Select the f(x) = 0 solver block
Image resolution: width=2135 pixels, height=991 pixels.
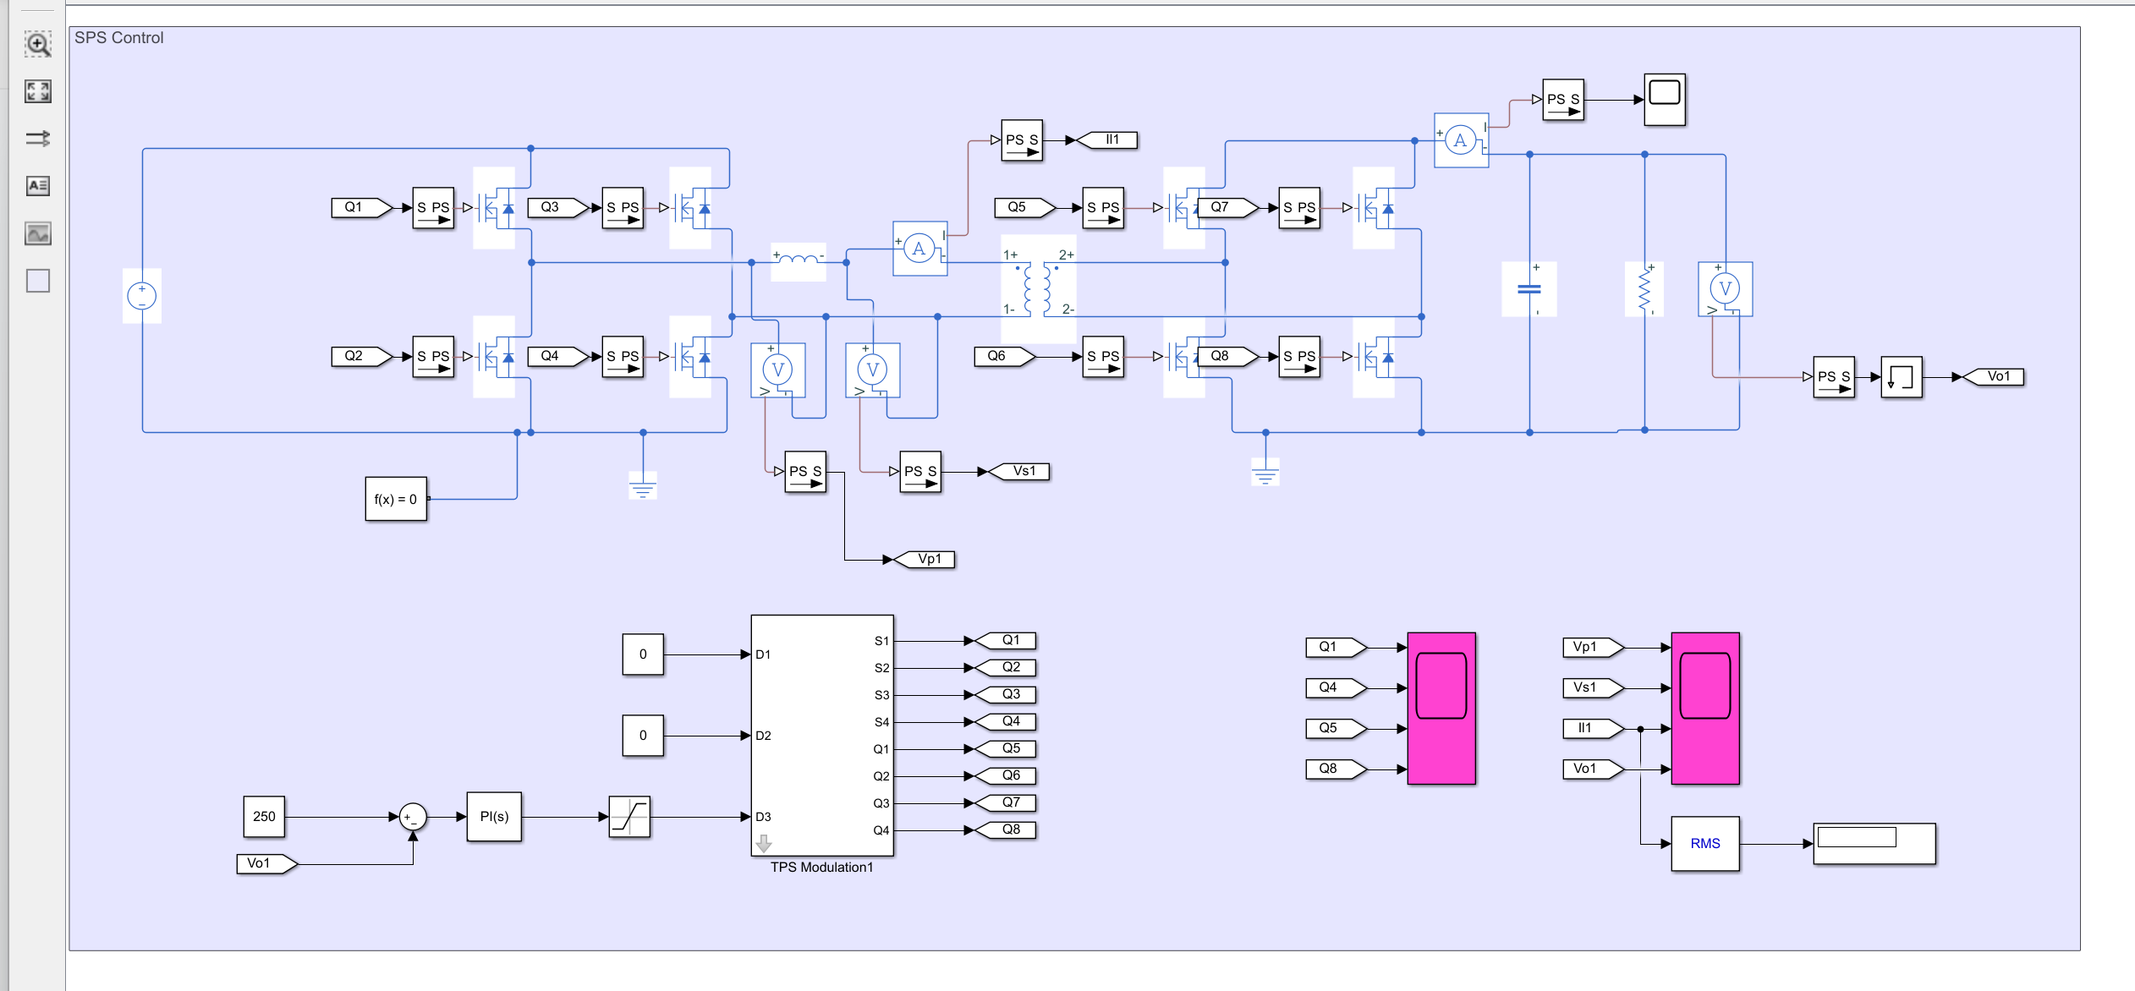(396, 499)
